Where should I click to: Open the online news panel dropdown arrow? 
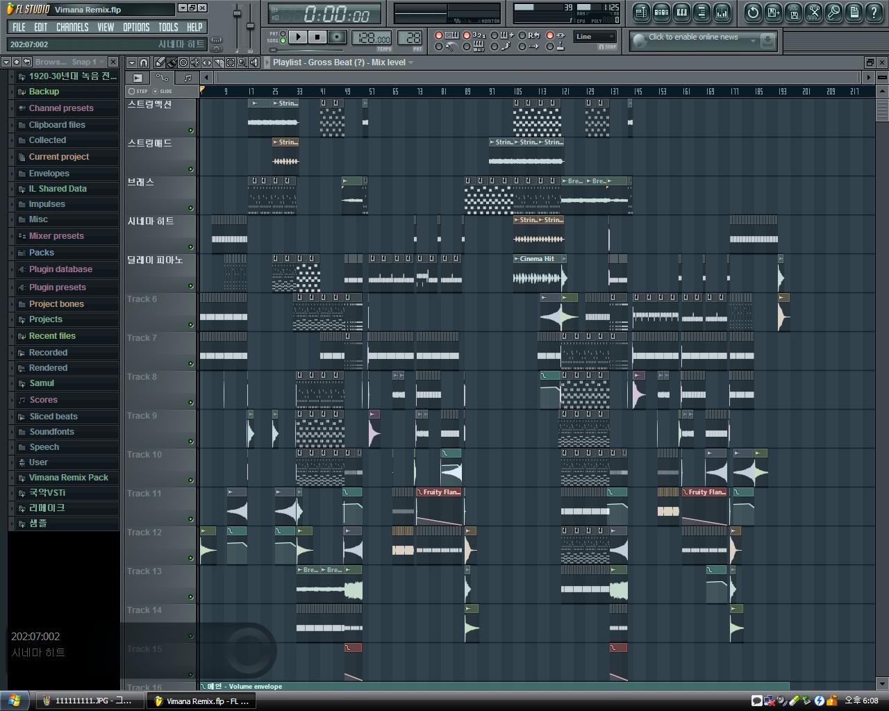coord(753,41)
